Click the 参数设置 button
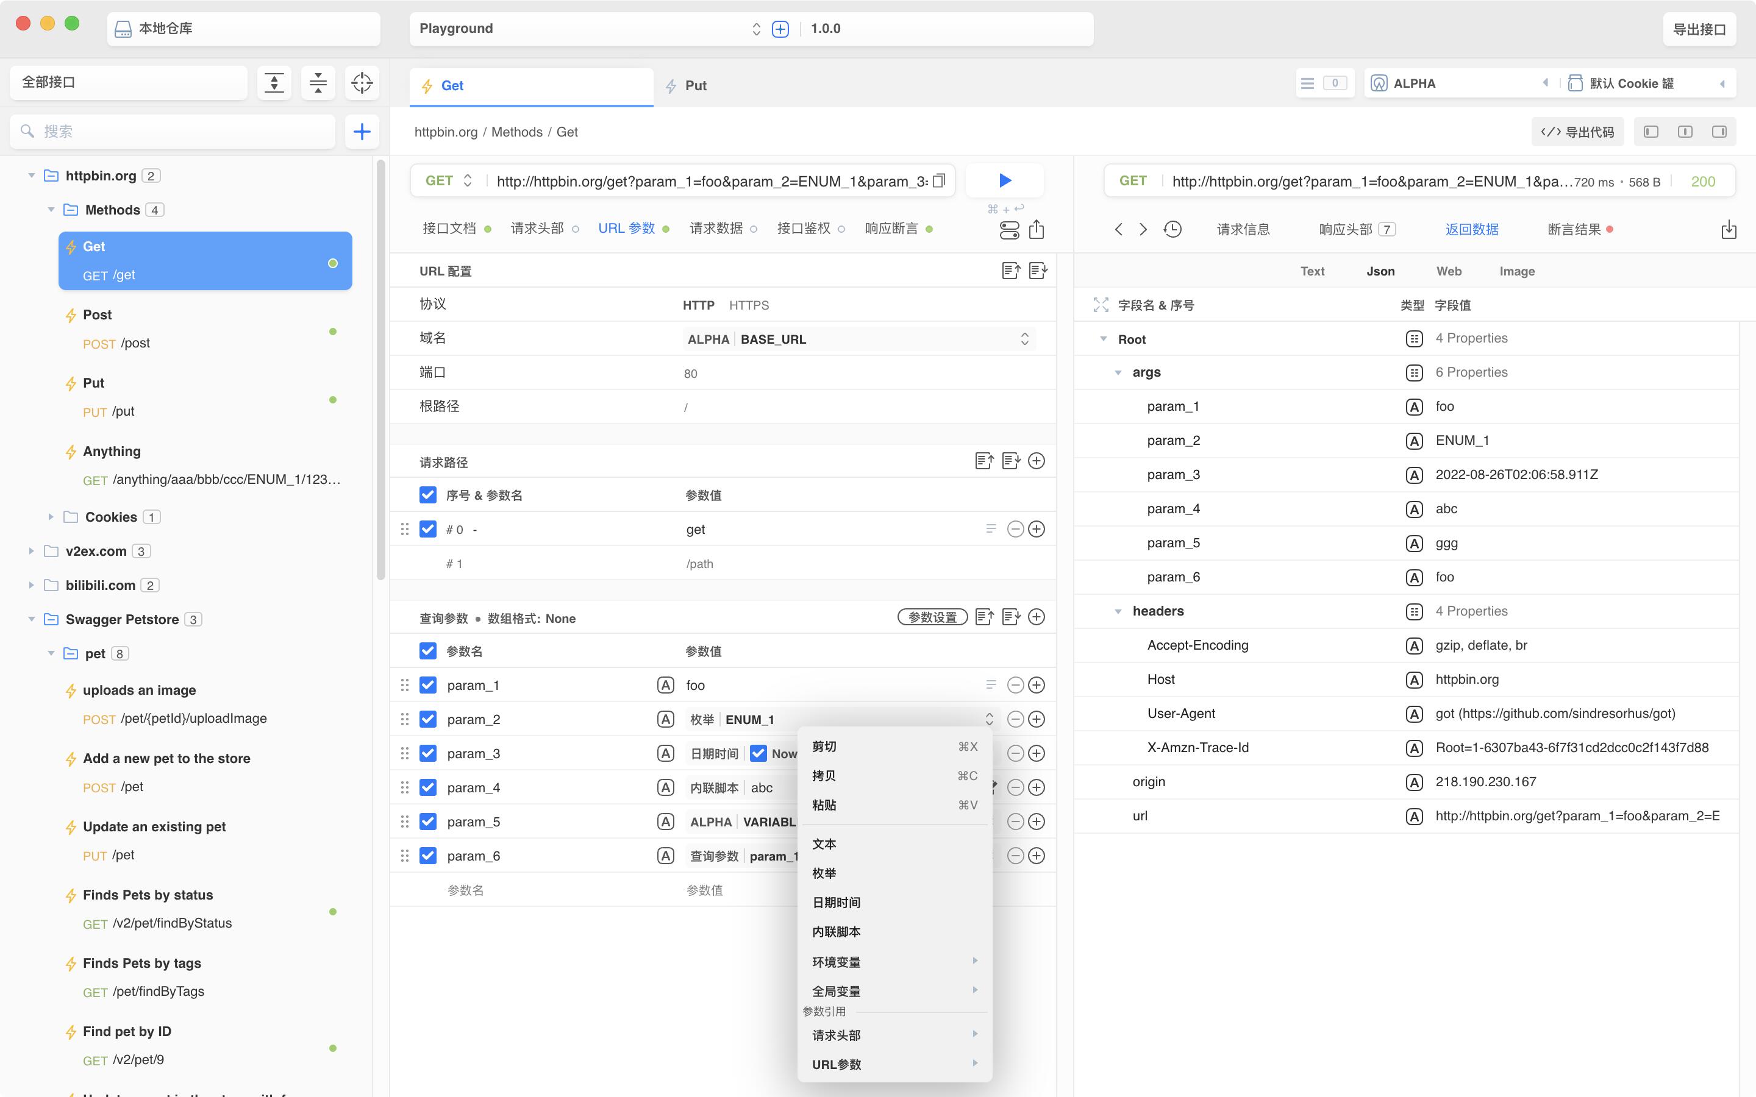This screenshot has width=1756, height=1097. click(932, 617)
